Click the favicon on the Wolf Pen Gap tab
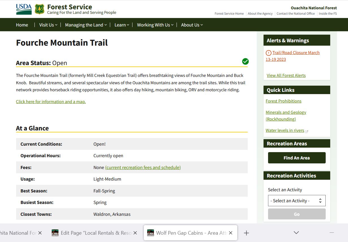 point(150,232)
